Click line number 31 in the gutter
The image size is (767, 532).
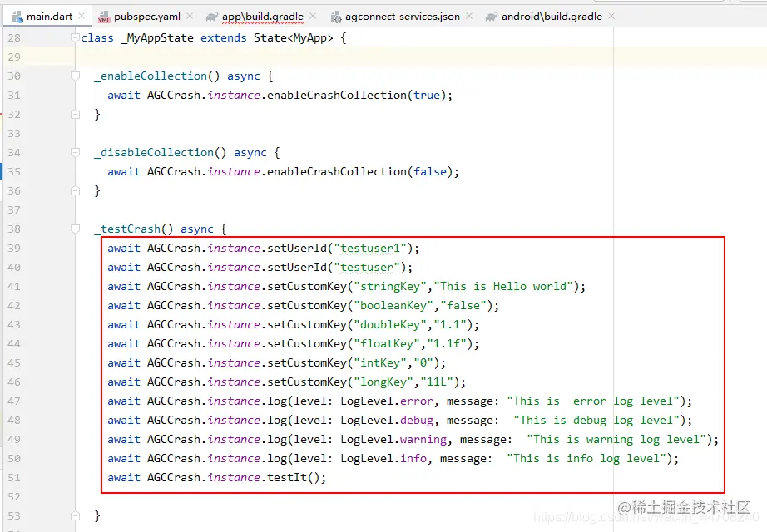(14, 95)
